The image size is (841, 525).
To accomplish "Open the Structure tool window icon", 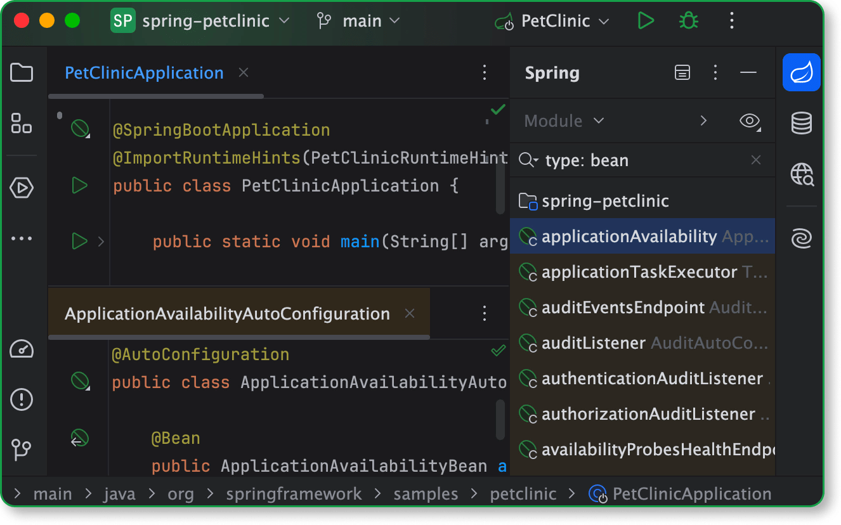I will pyautogui.click(x=22, y=123).
